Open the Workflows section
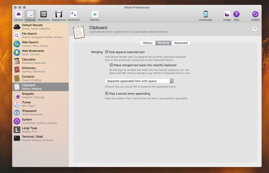 43,16
